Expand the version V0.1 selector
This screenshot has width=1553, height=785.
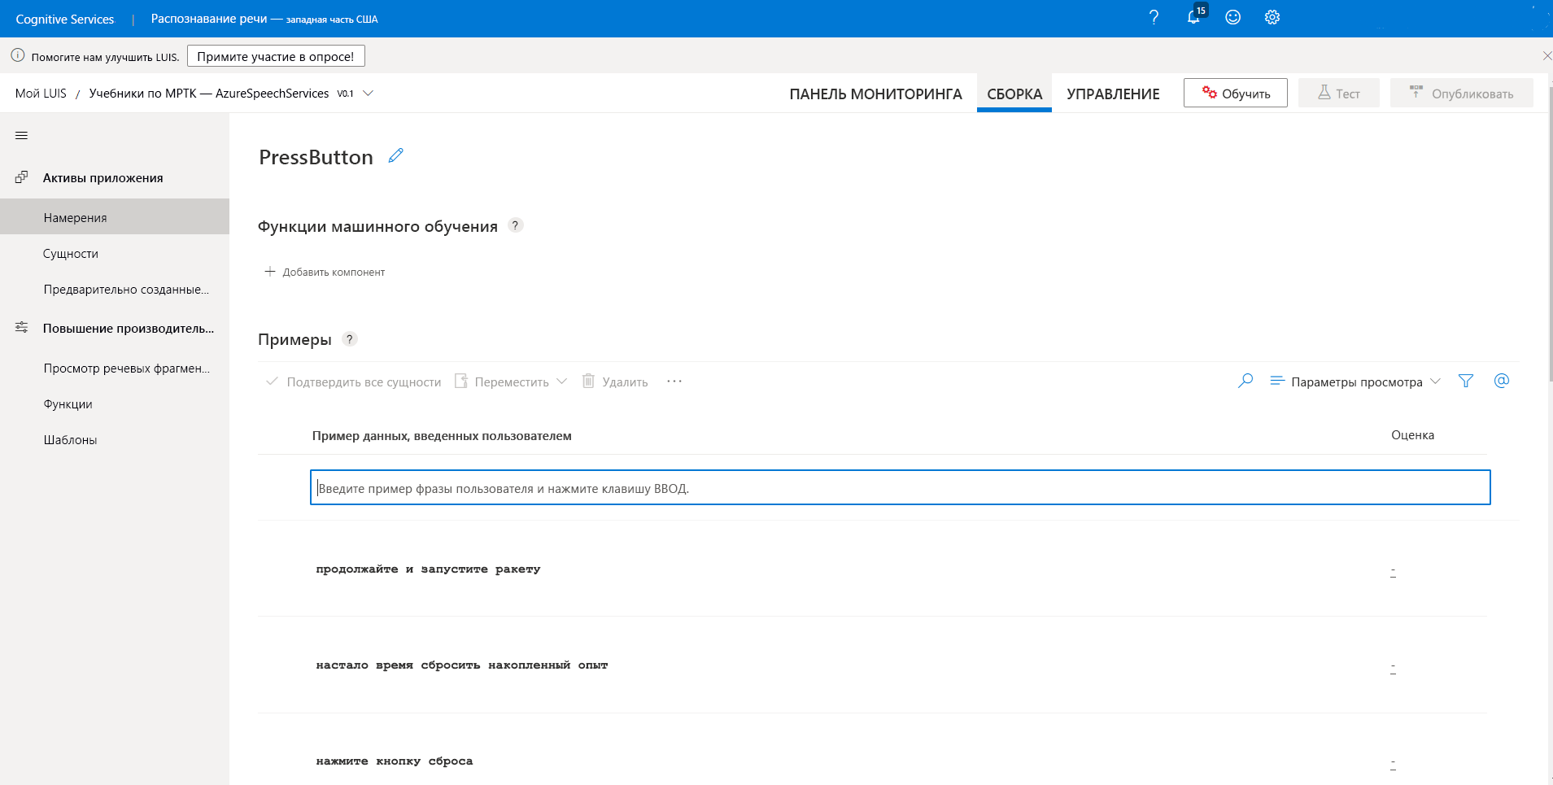tap(368, 93)
